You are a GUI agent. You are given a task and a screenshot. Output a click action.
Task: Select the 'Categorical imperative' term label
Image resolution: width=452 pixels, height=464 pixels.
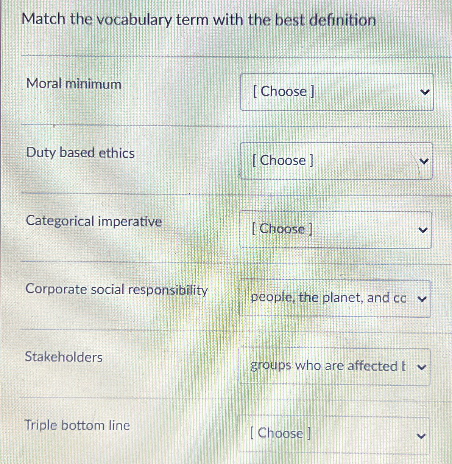[94, 222]
